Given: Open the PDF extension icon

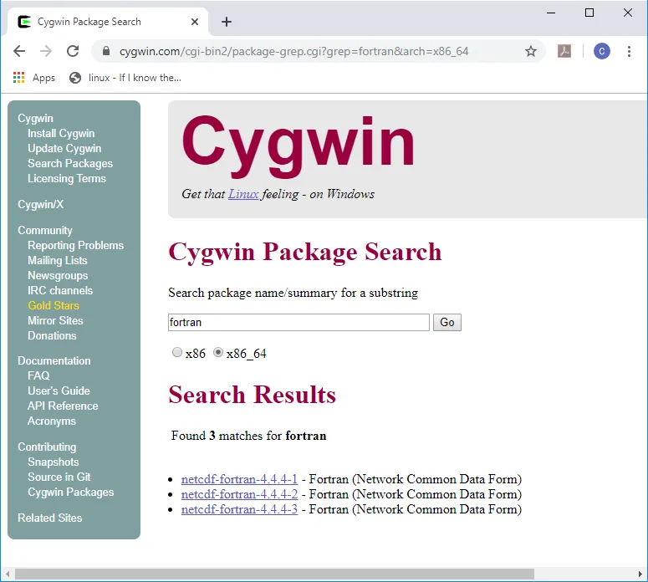Looking at the screenshot, I should [x=564, y=51].
